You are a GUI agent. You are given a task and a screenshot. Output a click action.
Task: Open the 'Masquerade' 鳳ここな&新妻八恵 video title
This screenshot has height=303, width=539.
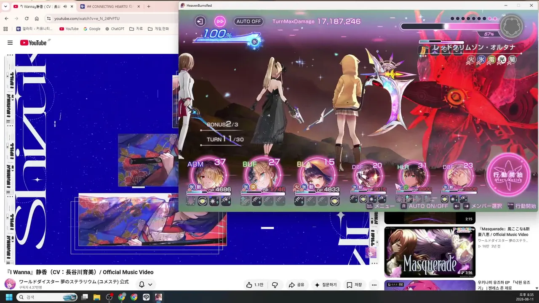pos(503,232)
